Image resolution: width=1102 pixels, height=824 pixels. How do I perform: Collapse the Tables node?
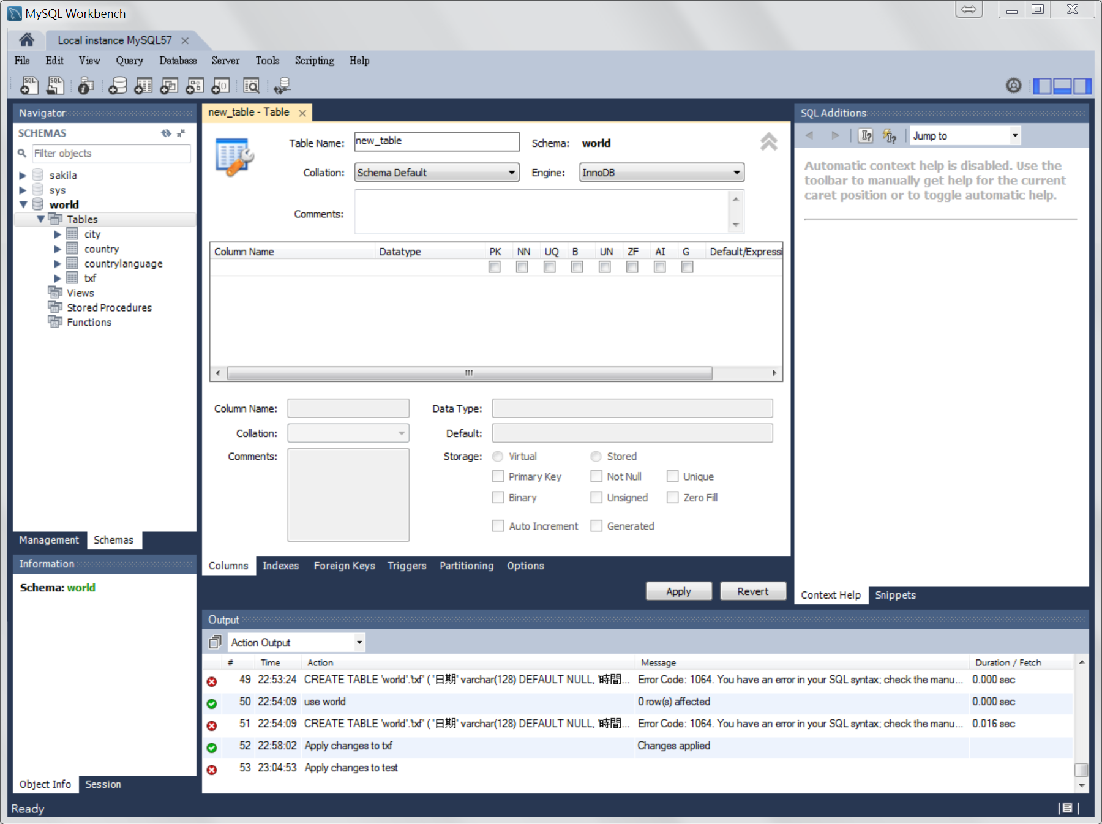tap(40, 219)
